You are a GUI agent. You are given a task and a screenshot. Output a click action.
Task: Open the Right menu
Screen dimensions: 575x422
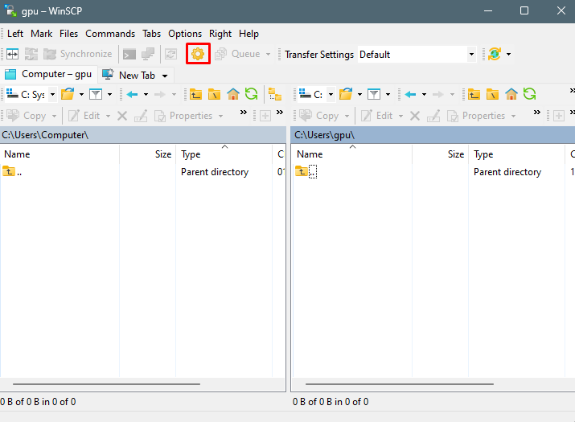(x=220, y=34)
